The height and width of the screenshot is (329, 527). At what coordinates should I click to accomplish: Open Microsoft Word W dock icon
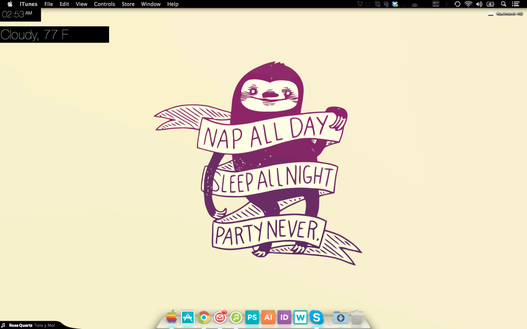301,317
